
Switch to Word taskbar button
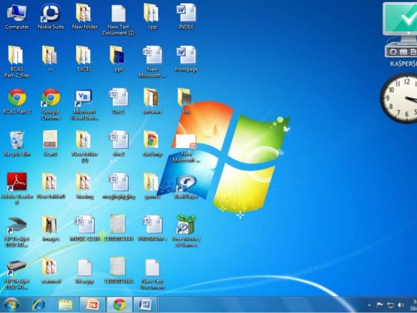click(x=146, y=305)
